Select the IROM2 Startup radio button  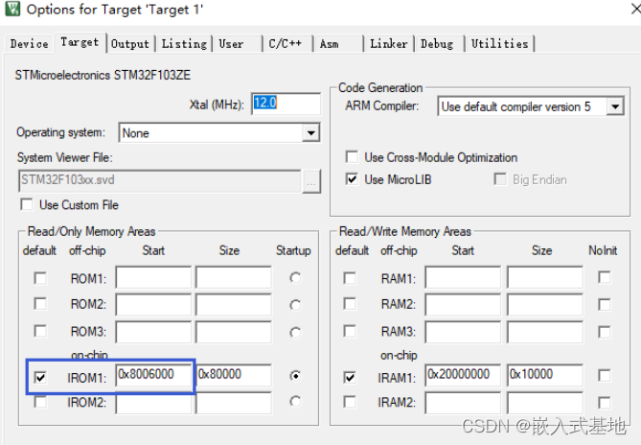tap(295, 402)
